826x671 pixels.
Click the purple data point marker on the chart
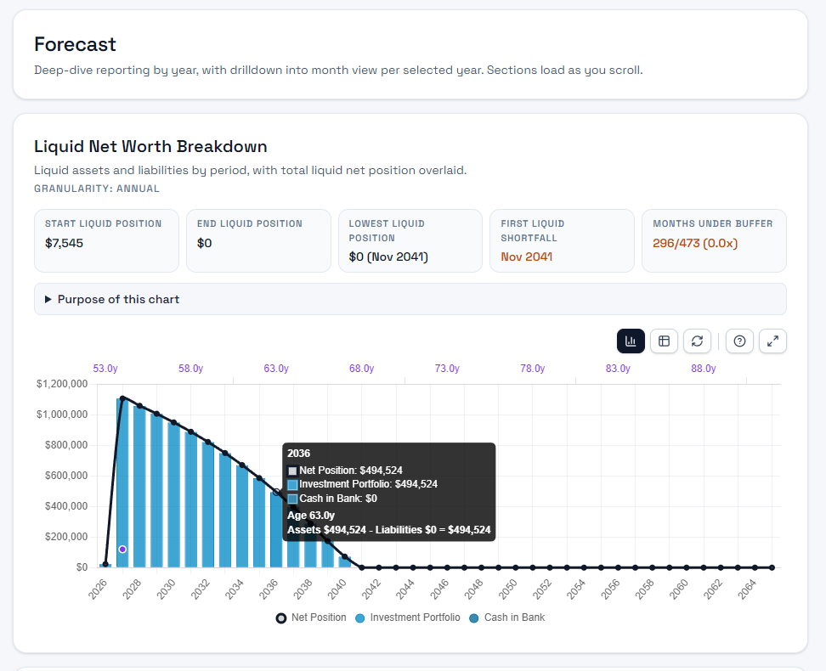point(122,550)
